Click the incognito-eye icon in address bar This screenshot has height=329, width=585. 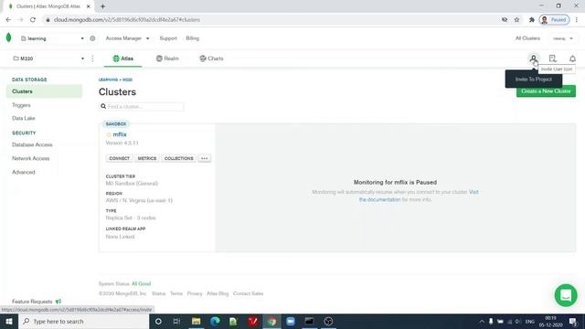505,20
